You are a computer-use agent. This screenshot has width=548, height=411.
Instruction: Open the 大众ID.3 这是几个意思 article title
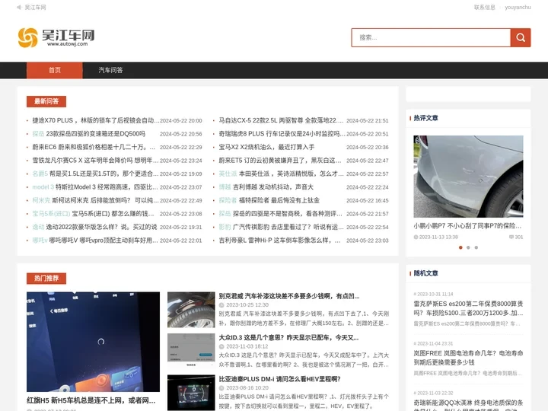[x=288, y=338]
